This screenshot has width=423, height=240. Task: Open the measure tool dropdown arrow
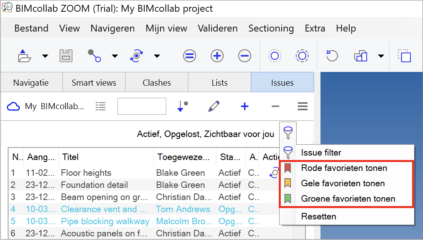point(115,56)
